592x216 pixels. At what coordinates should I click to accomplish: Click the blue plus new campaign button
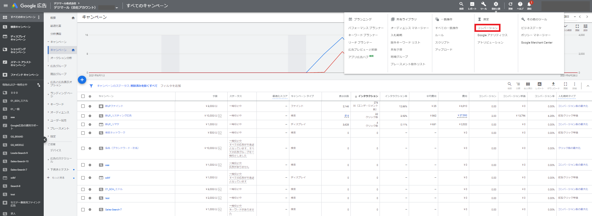[82, 80]
